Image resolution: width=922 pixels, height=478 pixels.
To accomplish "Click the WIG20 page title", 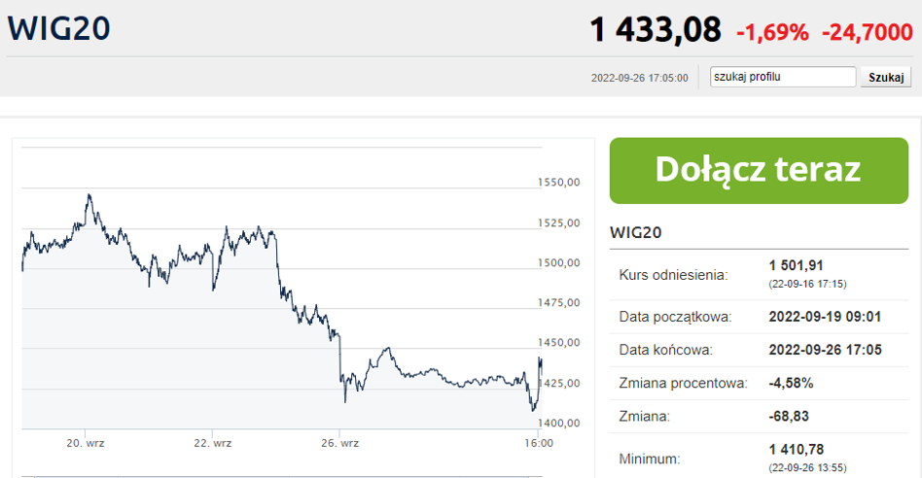I will coord(58,28).
